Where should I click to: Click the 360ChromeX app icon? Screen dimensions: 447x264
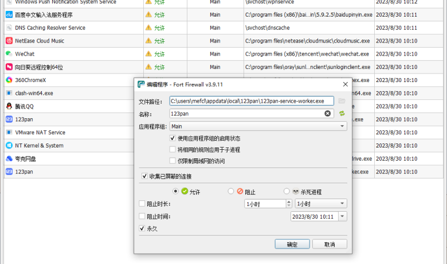[9, 80]
